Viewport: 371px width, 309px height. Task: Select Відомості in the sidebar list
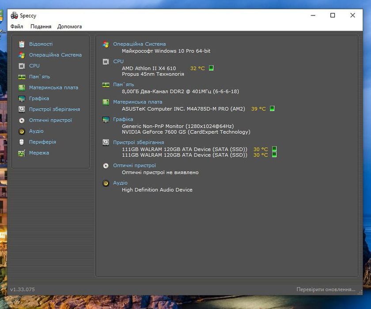[41, 44]
